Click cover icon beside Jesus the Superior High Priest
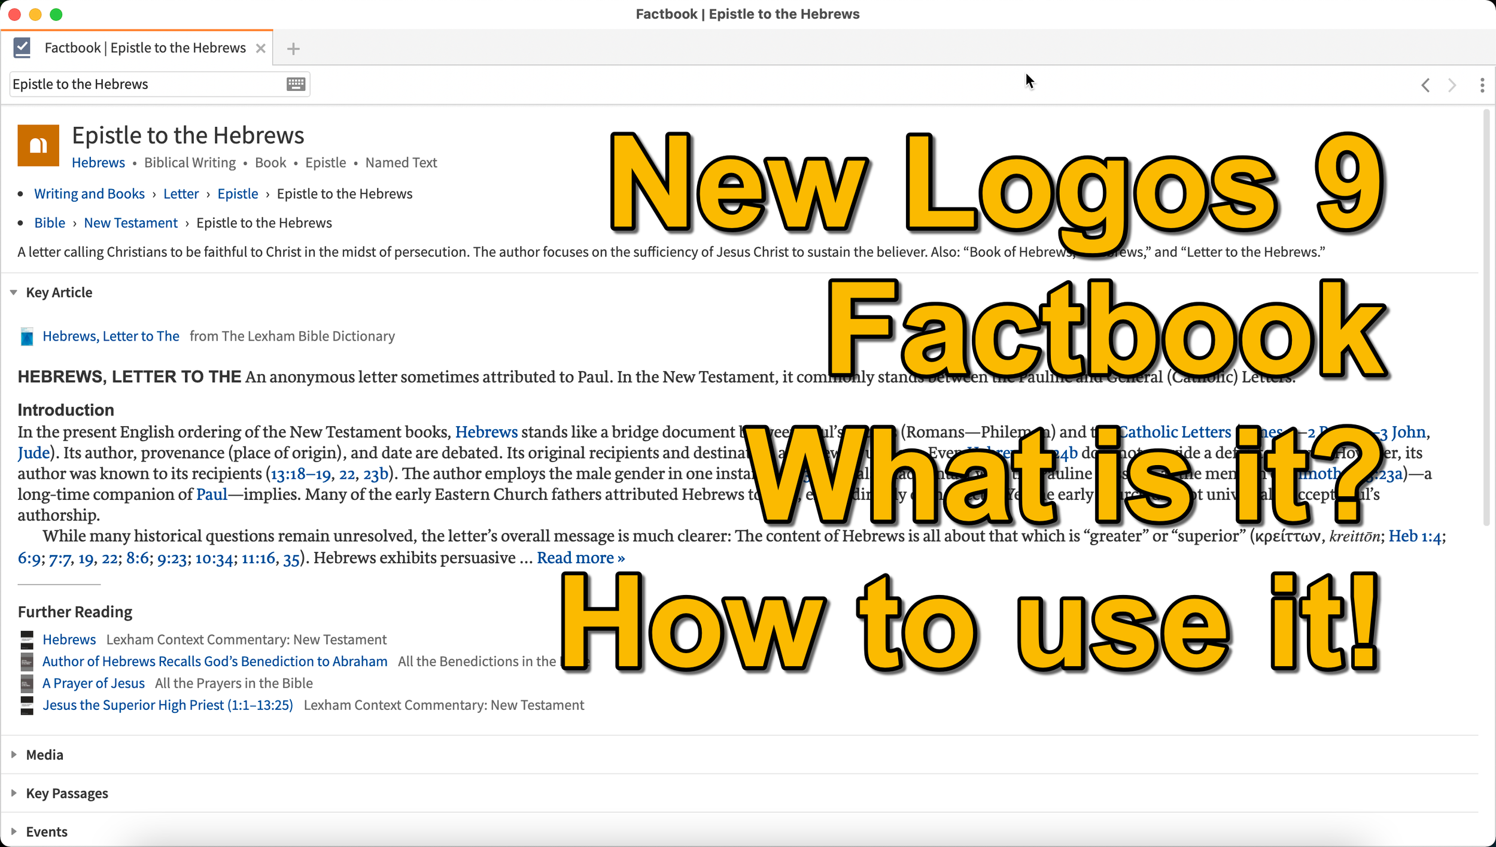Image resolution: width=1496 pixels, height=847 pixels. [x=27, y=705]
